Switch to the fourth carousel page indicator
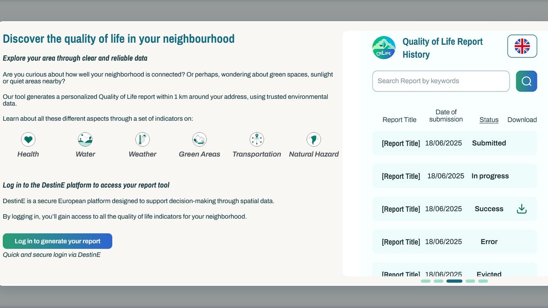The width and height of the screenshot is (548, 308). tap(470, 281)
